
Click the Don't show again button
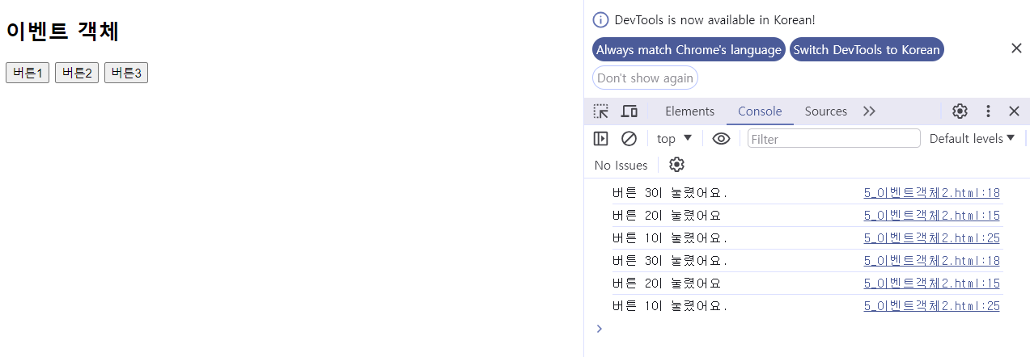pos(645,78)
